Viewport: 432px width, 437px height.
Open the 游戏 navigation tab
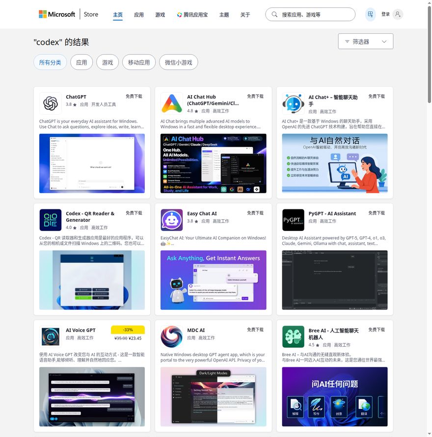[x=160, y=15]
